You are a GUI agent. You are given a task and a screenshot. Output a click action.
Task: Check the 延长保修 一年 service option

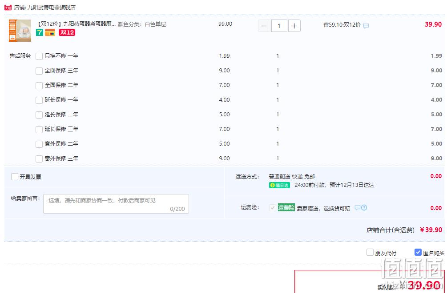[39, 100]
